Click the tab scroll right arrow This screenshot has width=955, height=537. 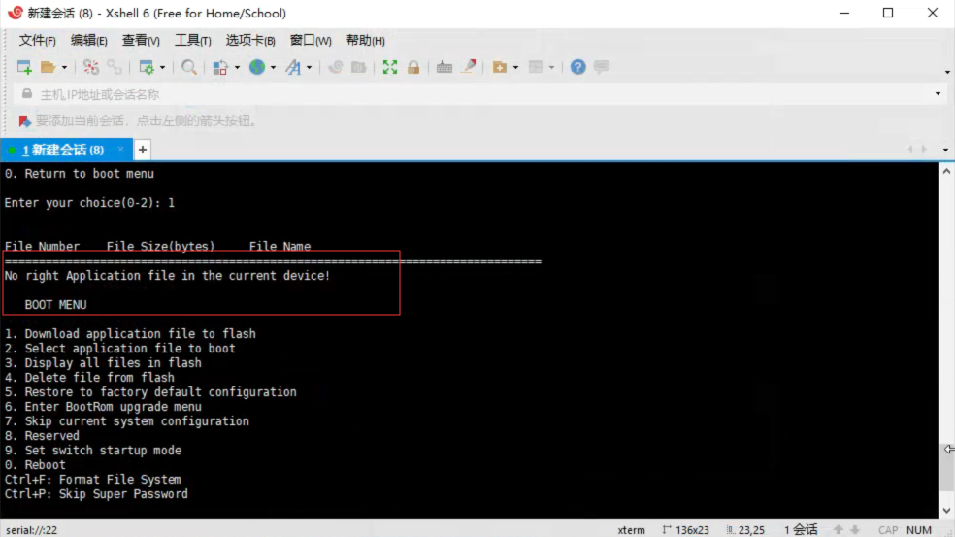point(924,150)
